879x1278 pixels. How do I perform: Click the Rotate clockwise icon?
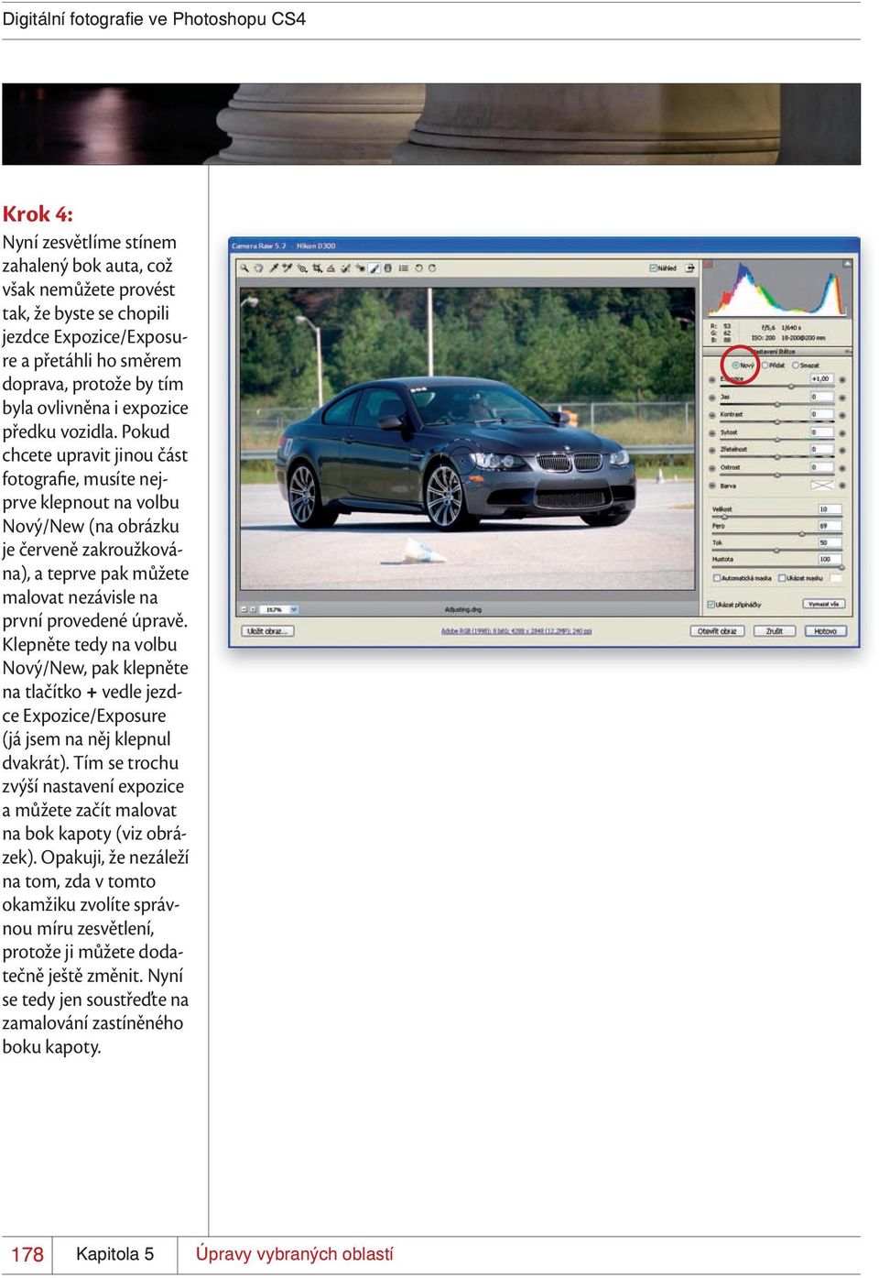click(432, 268)
